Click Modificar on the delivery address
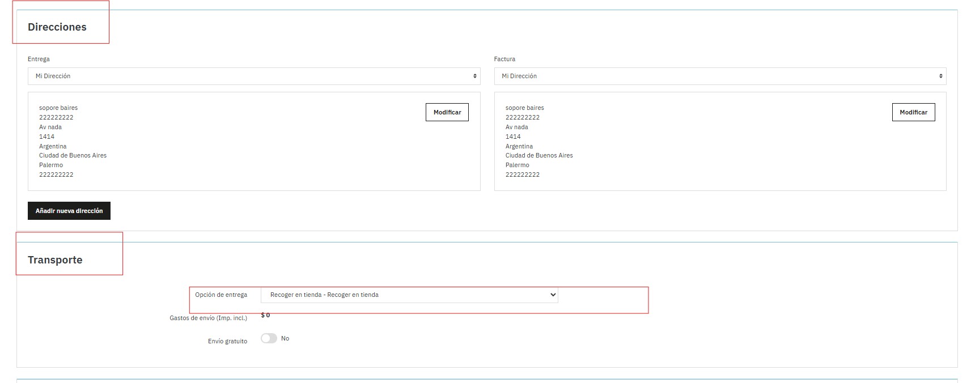The height and width of the screenshot is (383, 971). pos(447,112)
